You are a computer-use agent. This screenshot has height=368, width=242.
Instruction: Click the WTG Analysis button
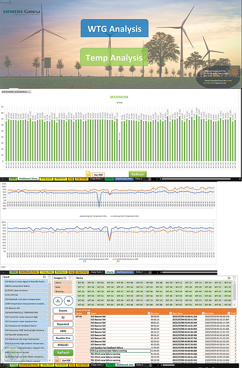[115, 28]
